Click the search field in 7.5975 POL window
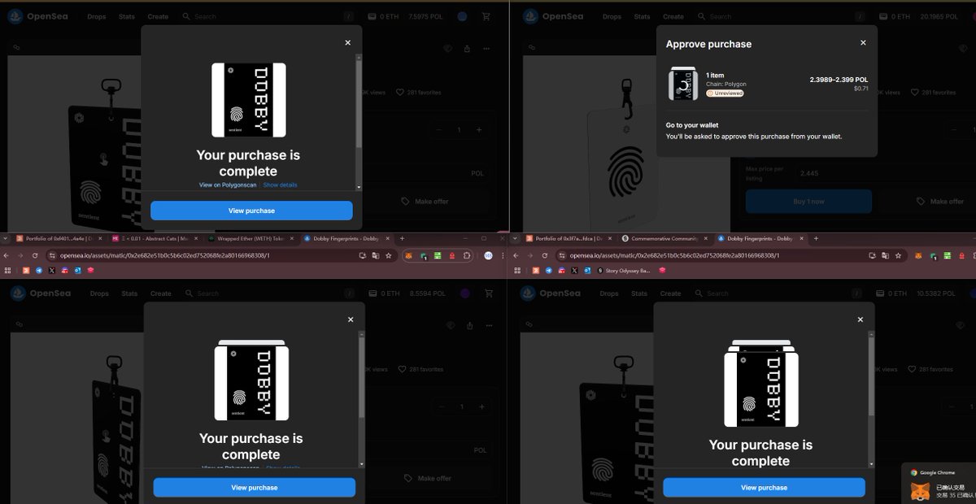The height and width of the screenshot is (504, 976). click(268, 16)
